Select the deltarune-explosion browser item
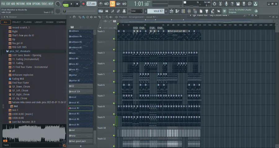Screen dimensions: 279x148 pos(23,75)
